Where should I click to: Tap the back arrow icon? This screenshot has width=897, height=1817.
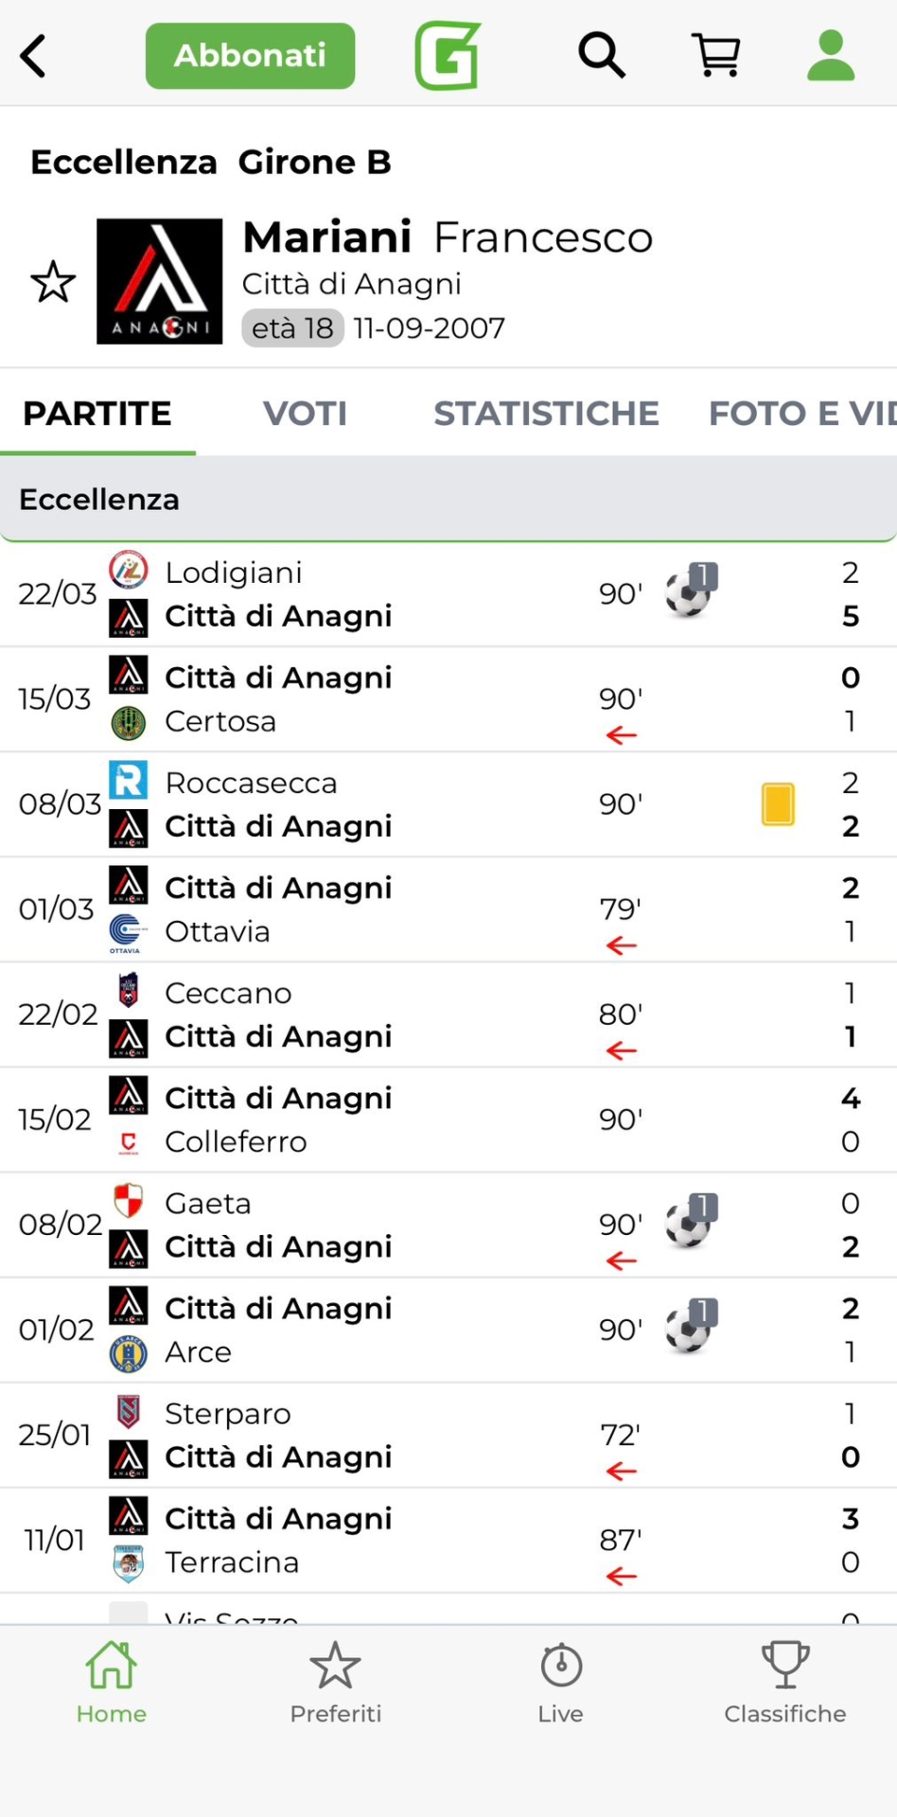(34, 56)
